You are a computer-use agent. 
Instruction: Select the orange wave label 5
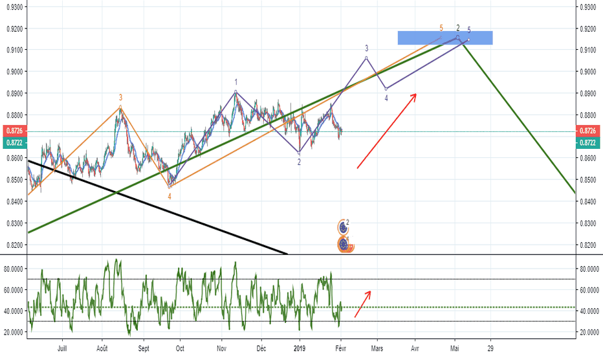(441, 28)
